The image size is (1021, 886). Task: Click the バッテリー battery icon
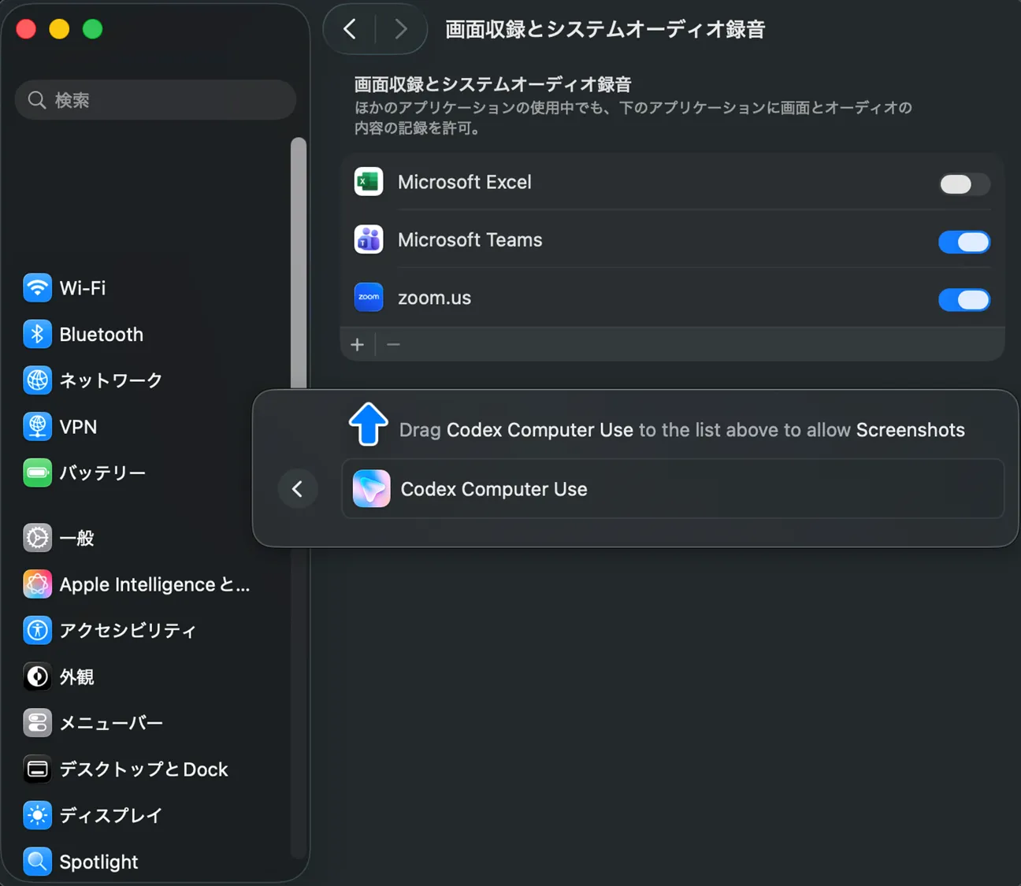[x=37, y=473]
